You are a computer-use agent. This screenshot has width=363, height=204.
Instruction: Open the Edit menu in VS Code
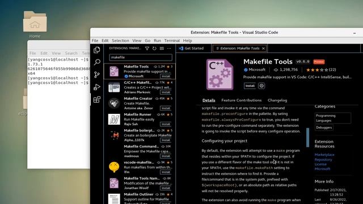105,40
